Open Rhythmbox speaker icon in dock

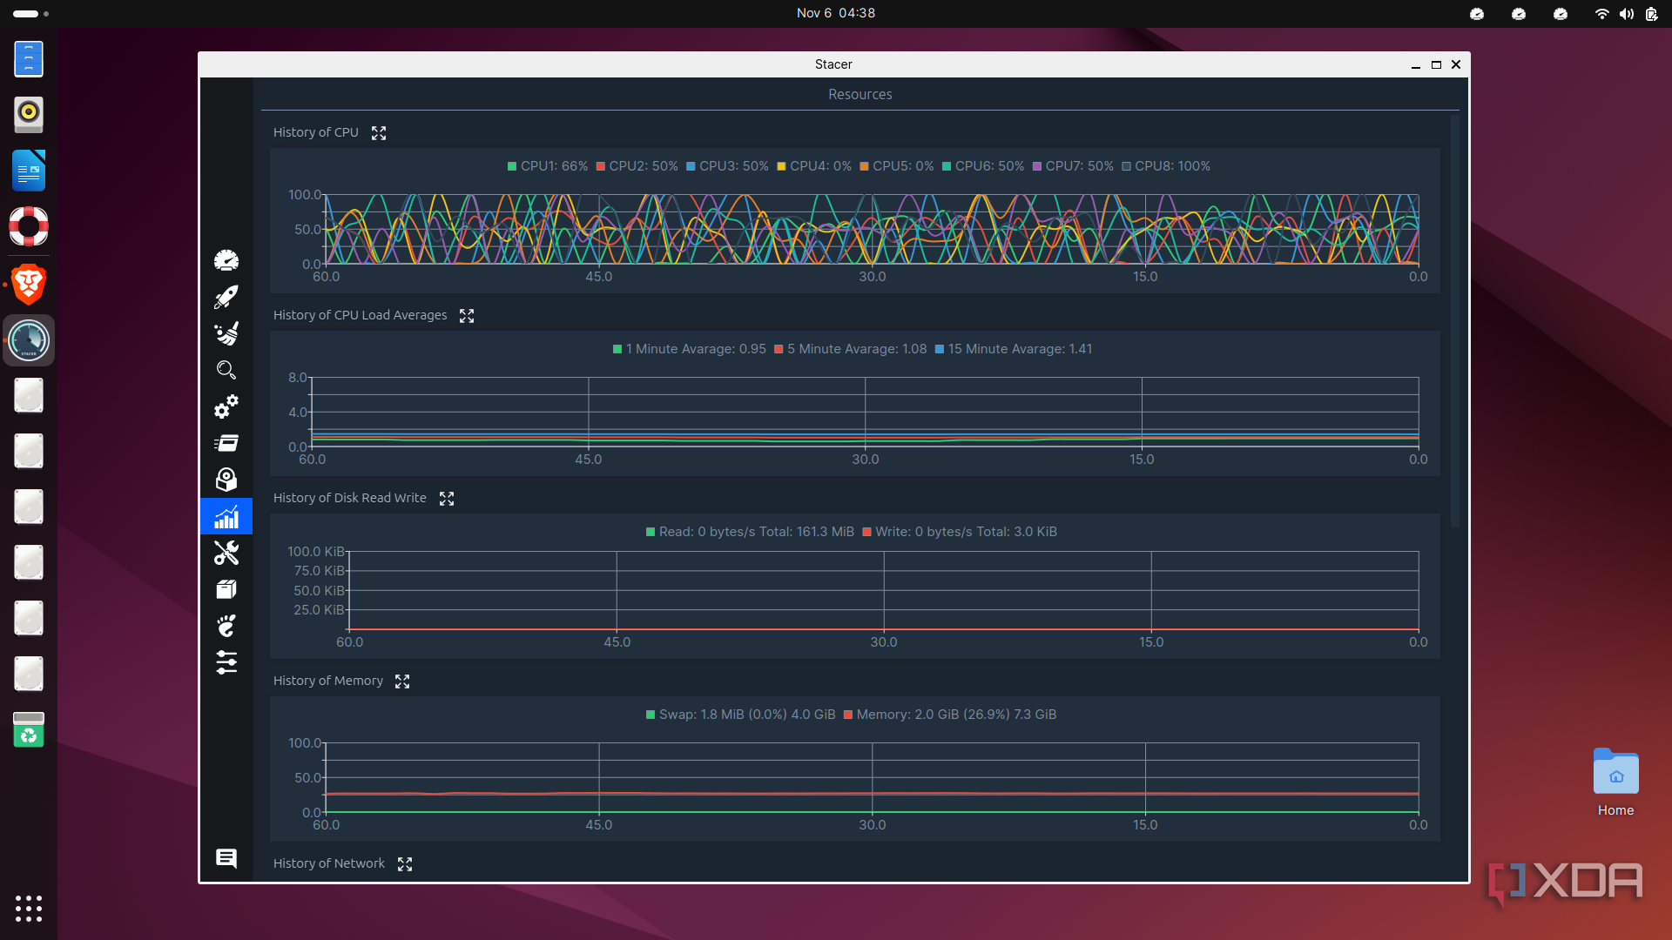(x=29, y=114)
